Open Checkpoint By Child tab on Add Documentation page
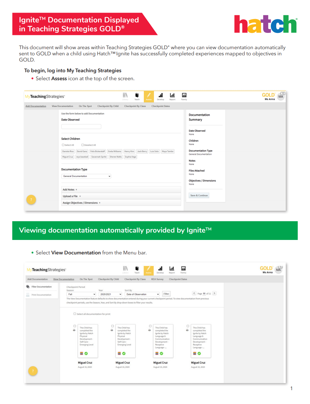 [x=108, y=106]
